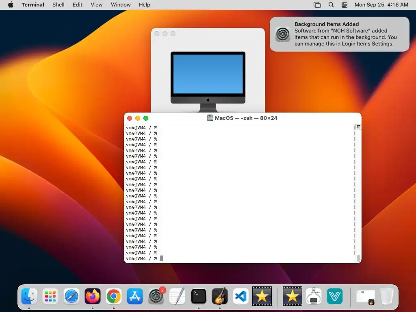Open Spotlight search in the menu bar
The height and width of the screenshot is (312, 416).
[x=331, y=5]
